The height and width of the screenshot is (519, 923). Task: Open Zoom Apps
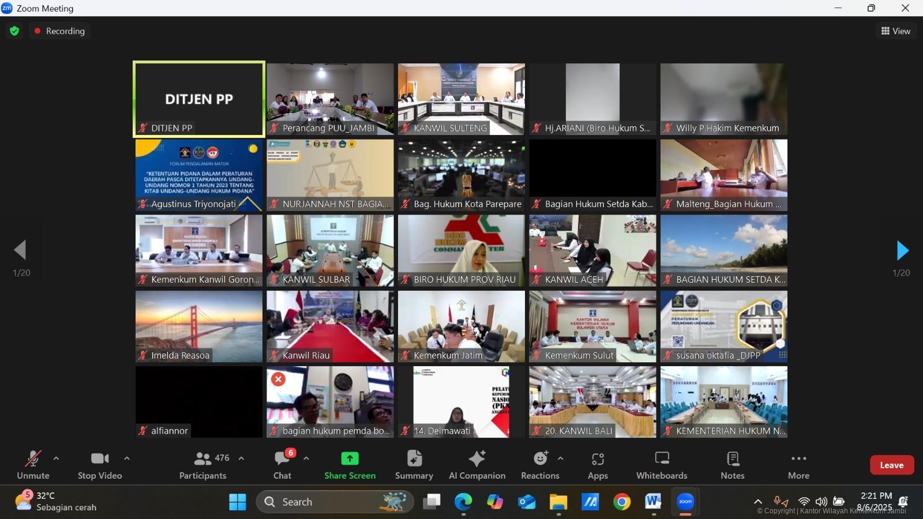pos(598,464)
